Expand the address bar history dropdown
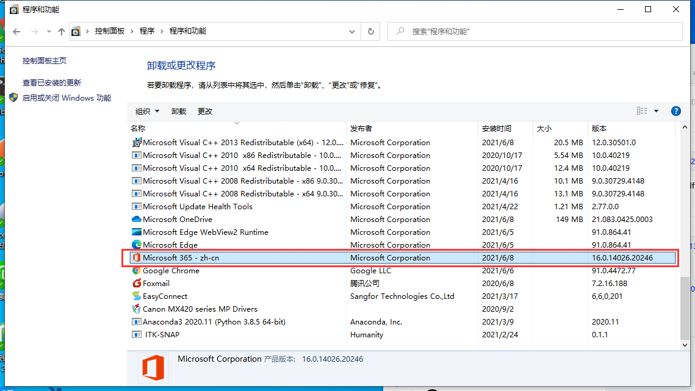The width and height of the screenshot is (695, 391). [x=352, y=32]
